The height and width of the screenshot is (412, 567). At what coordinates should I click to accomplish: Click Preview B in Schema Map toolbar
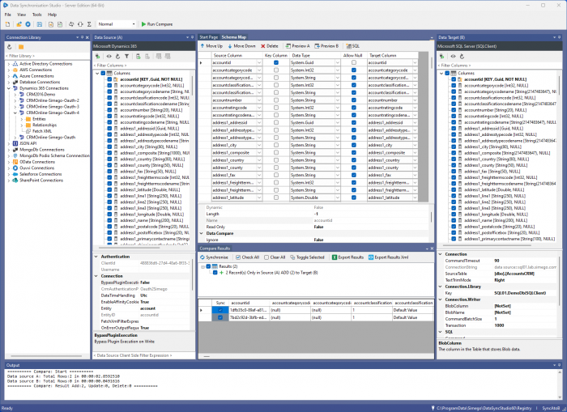click(x=326, y=46)
